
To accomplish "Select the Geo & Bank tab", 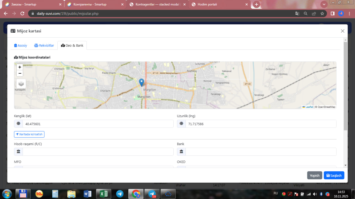I will point(72,45).
